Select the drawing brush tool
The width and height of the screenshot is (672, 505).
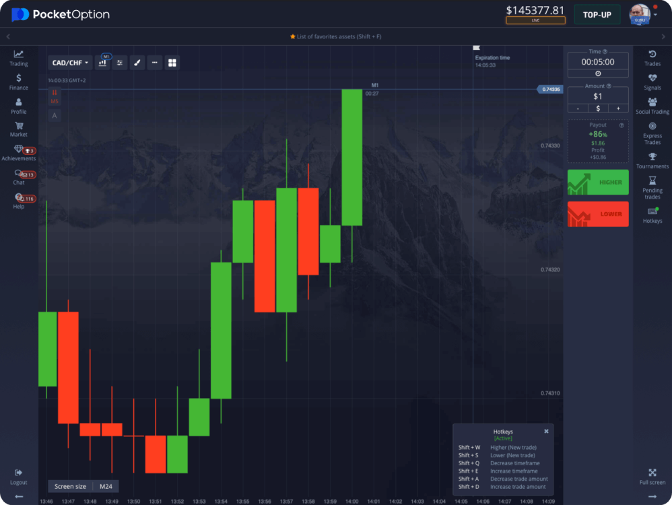[137, 63]
